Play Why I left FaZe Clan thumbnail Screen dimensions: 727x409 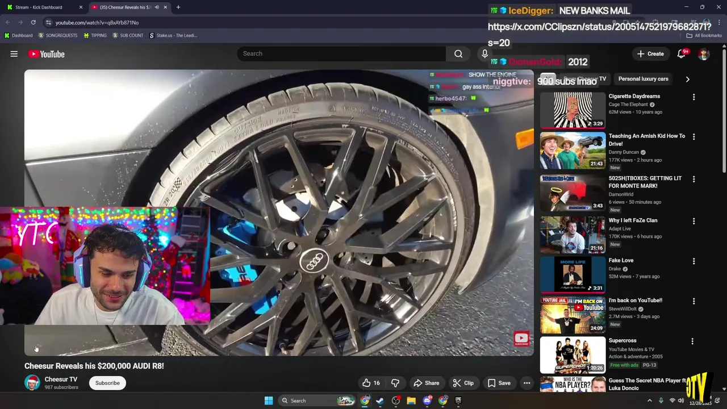point(573,235)
